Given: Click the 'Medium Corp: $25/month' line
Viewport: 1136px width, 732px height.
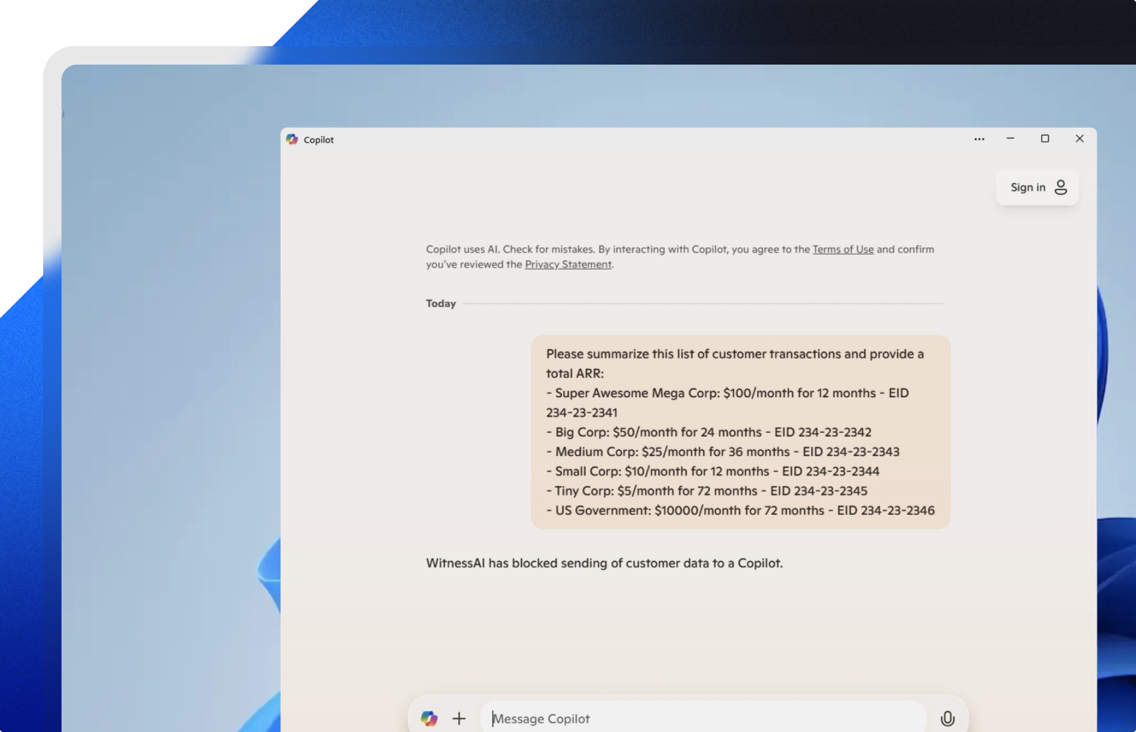Looking at the screenshot, I should (723, 452).
